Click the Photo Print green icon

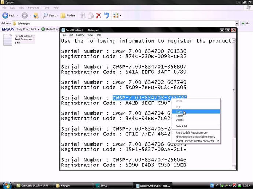pyautogui.click(x=43, y=29)
